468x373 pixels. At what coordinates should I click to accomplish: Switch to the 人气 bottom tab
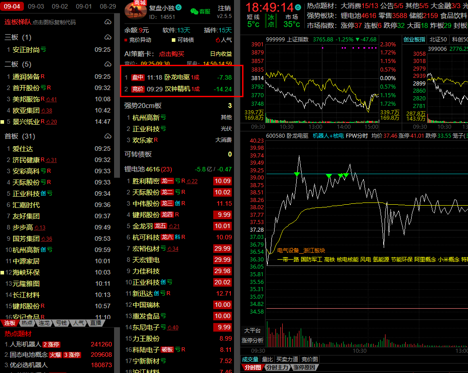78,323
